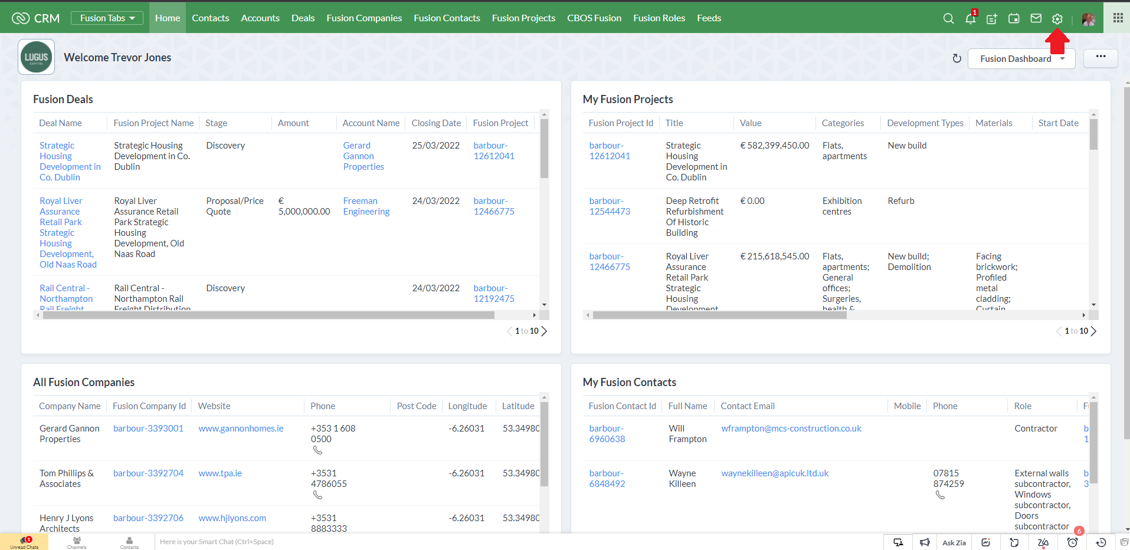Screen dimensions: 1130x550
Task: Open the Fusion Contacts tab
Action: tap(447, 18)
